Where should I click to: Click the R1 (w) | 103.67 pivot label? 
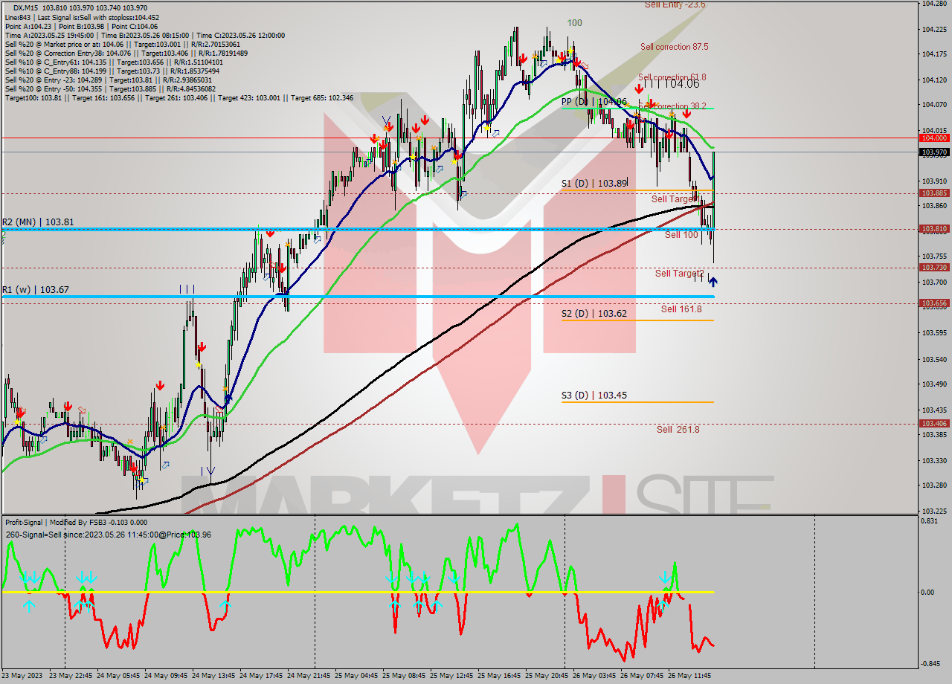[x=35, y=289]
